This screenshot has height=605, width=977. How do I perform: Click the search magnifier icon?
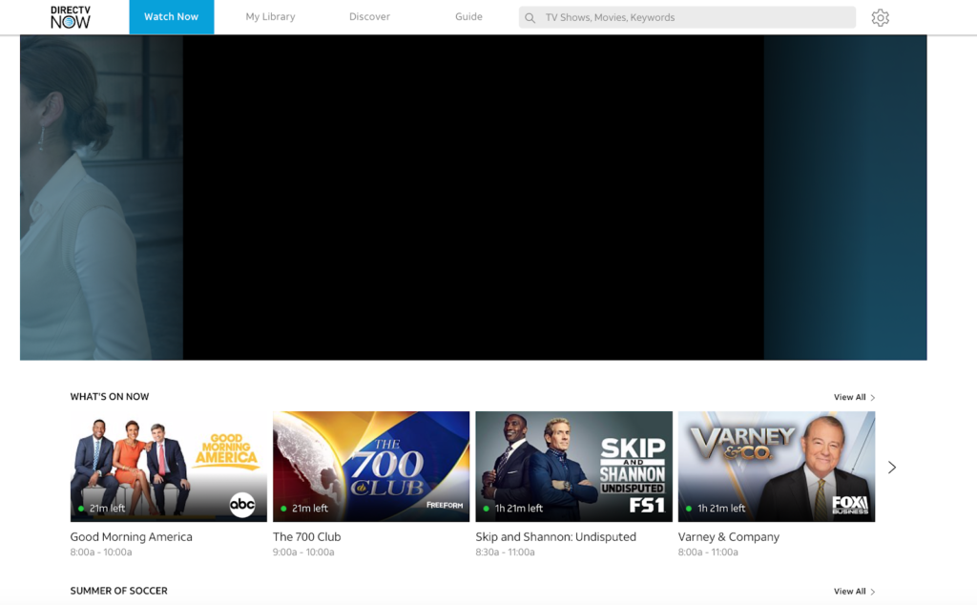coord(530,18)
